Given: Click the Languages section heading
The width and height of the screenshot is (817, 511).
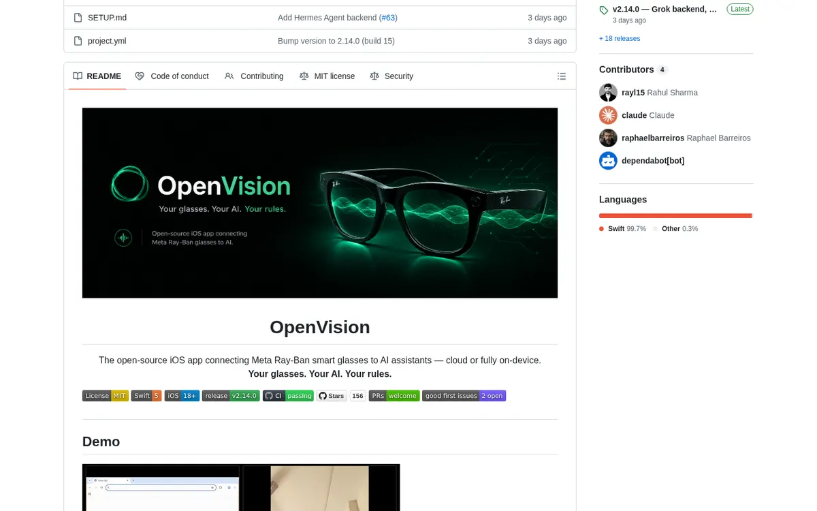Looking at the screenshot, I should click(x=623, y=200).
